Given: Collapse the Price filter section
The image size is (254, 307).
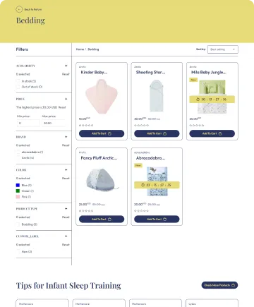Looking at the screenshot, I should [66, 99].
